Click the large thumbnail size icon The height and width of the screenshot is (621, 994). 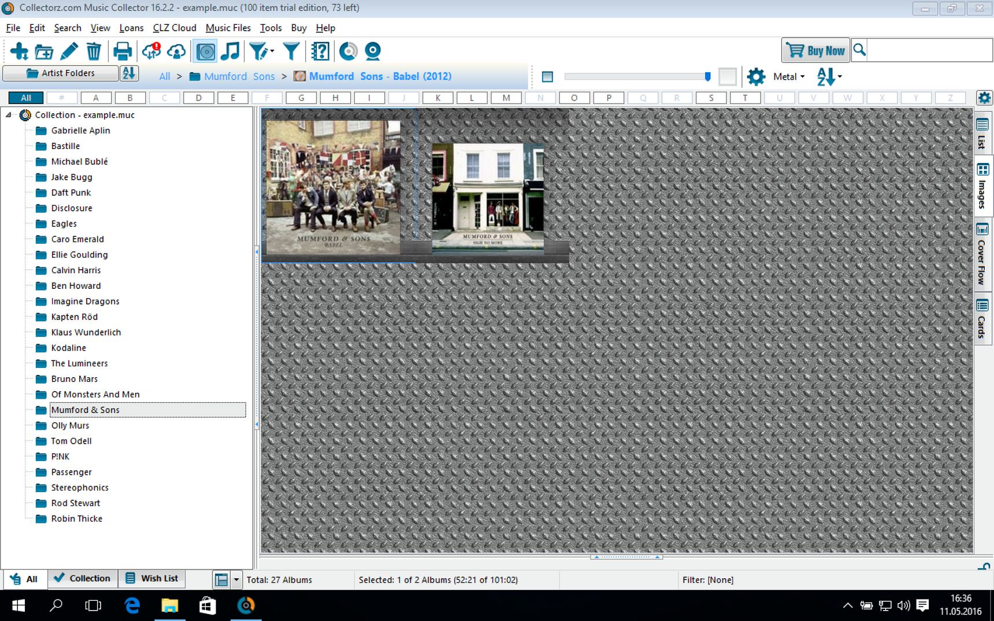pyautogui.click(x=727, y=76)
